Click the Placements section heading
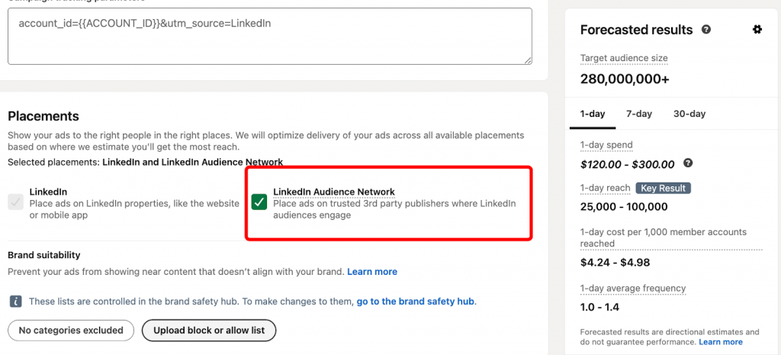This screenshot has width=781, height=355. tap(43, 116)
